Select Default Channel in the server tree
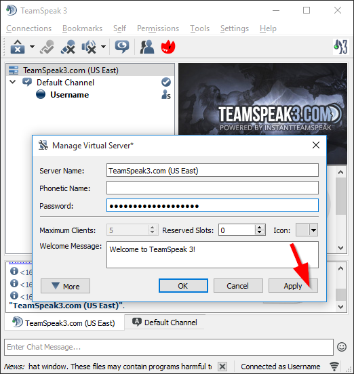 [x=65, y=83]
